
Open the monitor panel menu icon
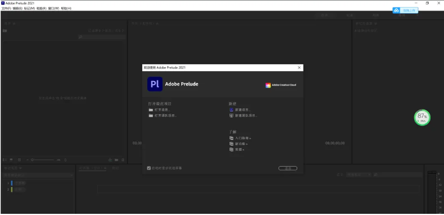[x=157, y=23]
